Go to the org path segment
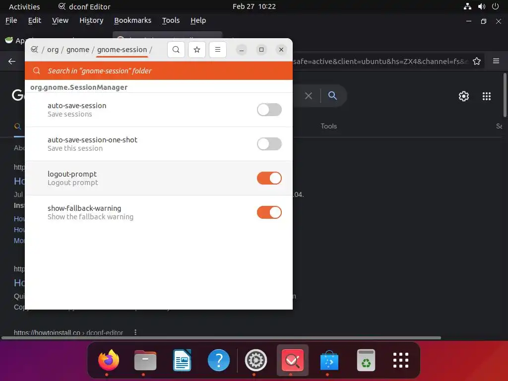The height and width of the screenshot is (381, 508). click(53, 50)
